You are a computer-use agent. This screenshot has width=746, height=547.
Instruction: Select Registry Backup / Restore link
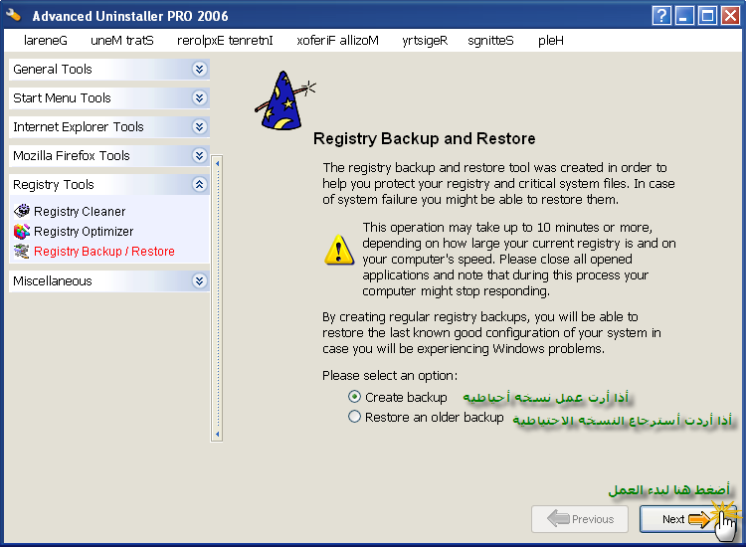coord(104,252)
